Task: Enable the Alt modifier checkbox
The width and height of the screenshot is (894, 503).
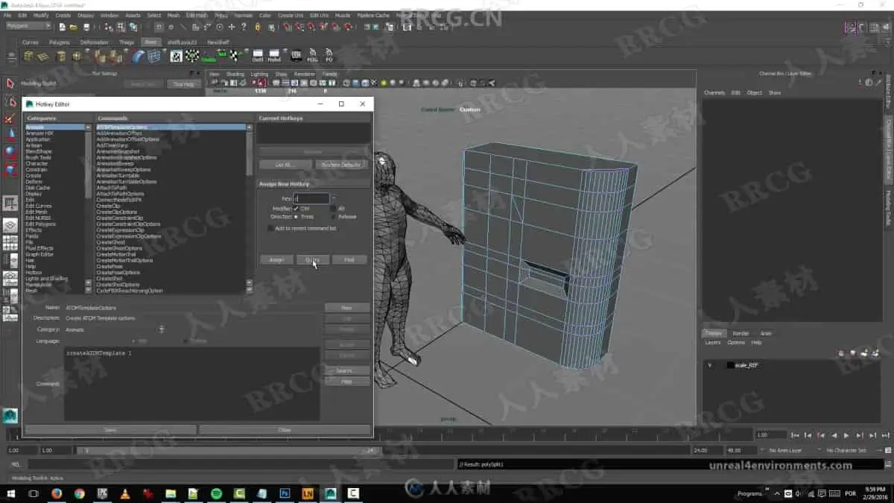Action: tap(333, 209)
